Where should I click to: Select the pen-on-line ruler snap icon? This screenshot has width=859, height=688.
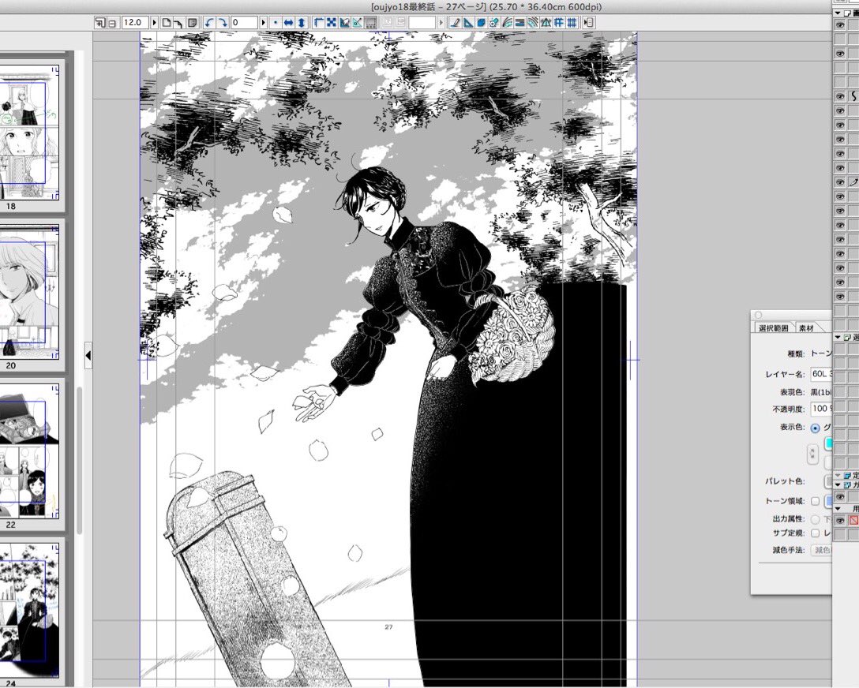[x=456, y=22]
